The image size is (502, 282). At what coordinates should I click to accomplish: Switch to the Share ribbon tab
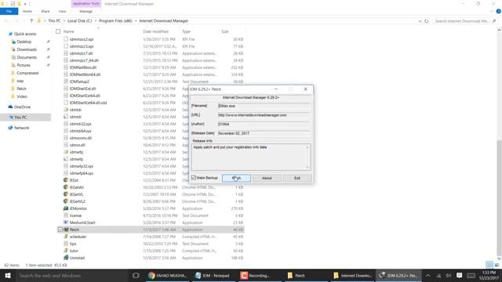pos(45,11)
